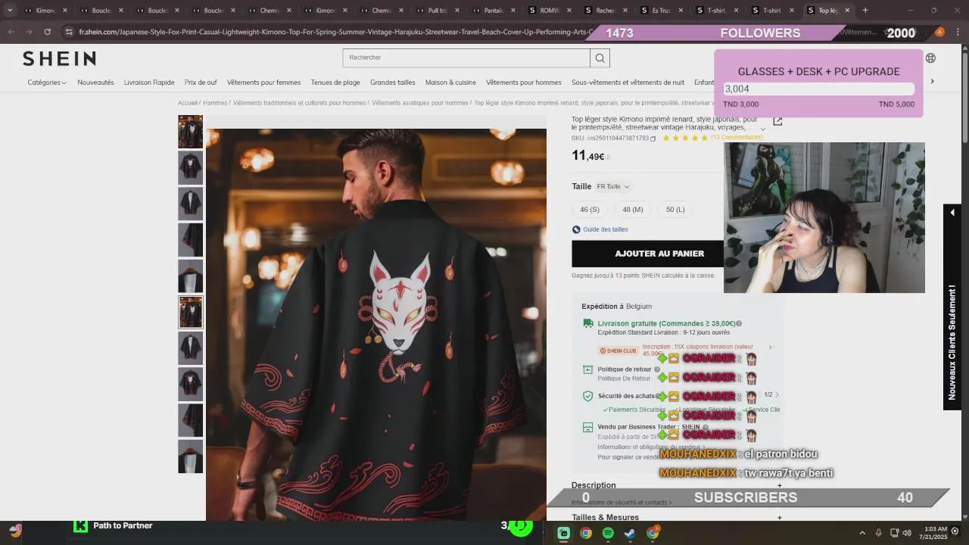Choose size 50 (L)
The image size is (969, 545).
click(x=675, y=210)
